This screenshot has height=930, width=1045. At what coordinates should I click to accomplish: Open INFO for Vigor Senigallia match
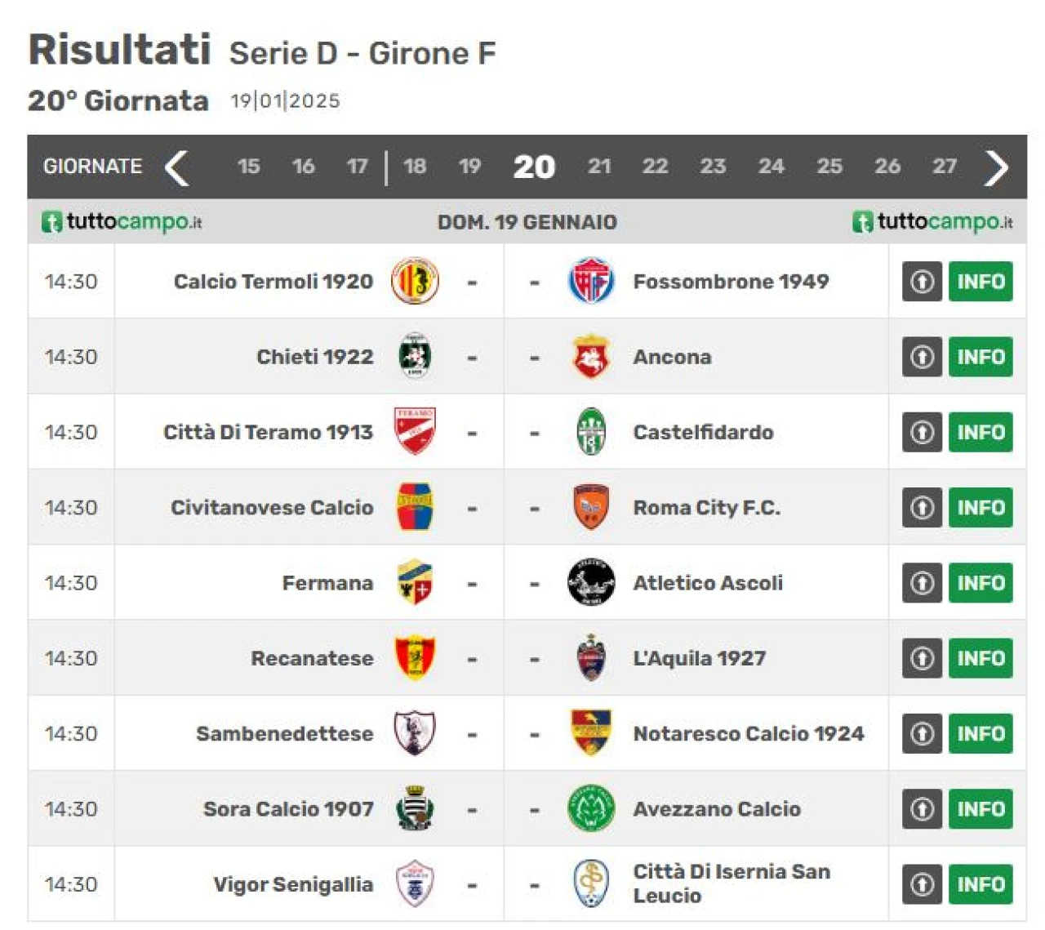(x=981, y=884)
